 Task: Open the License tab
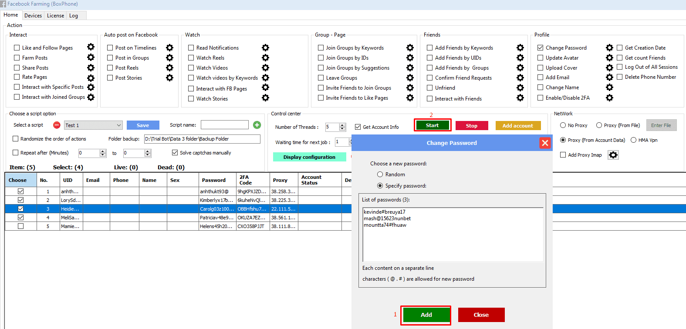pos(55,16)
